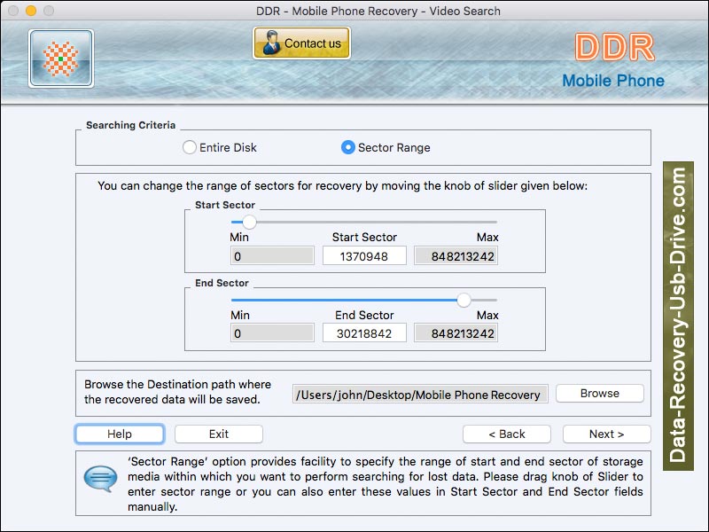Select the Entire Disk option
The height and width of the screenshot is (532, 709).
click(x=189, y=148)
